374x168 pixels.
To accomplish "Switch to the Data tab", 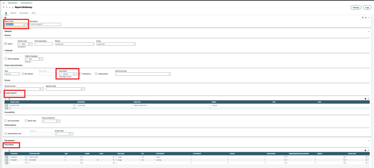I will tap(34, 13).
